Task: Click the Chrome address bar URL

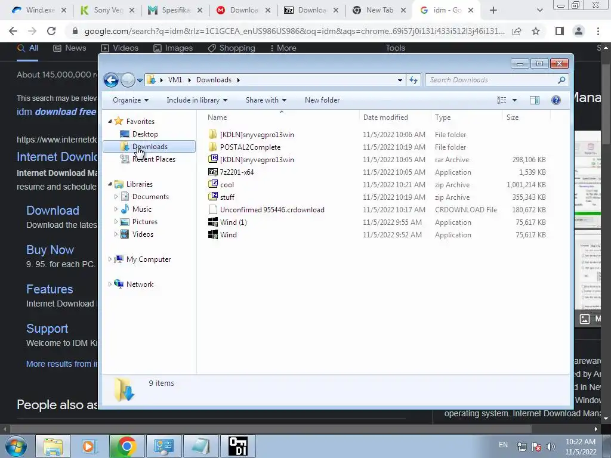Action: pyautogui.click(x=294, y=31)
